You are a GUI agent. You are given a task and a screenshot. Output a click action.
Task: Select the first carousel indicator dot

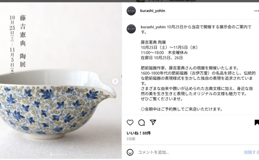pyautogui.click(x=51, y=155)
